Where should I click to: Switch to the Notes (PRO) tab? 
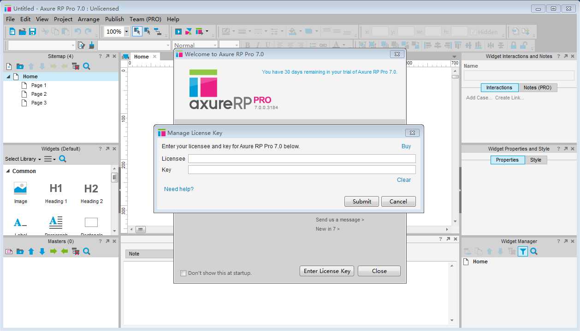tap(538, 87)
